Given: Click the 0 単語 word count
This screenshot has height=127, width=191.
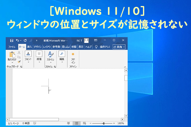Looking at the screenshot, I should (26, 124).
